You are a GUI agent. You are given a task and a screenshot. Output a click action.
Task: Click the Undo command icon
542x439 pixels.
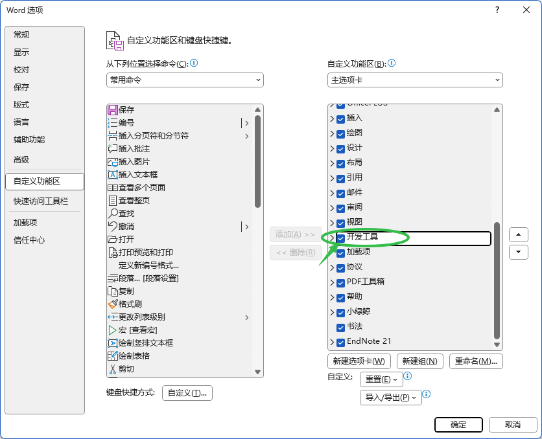(x=113, y=227)
